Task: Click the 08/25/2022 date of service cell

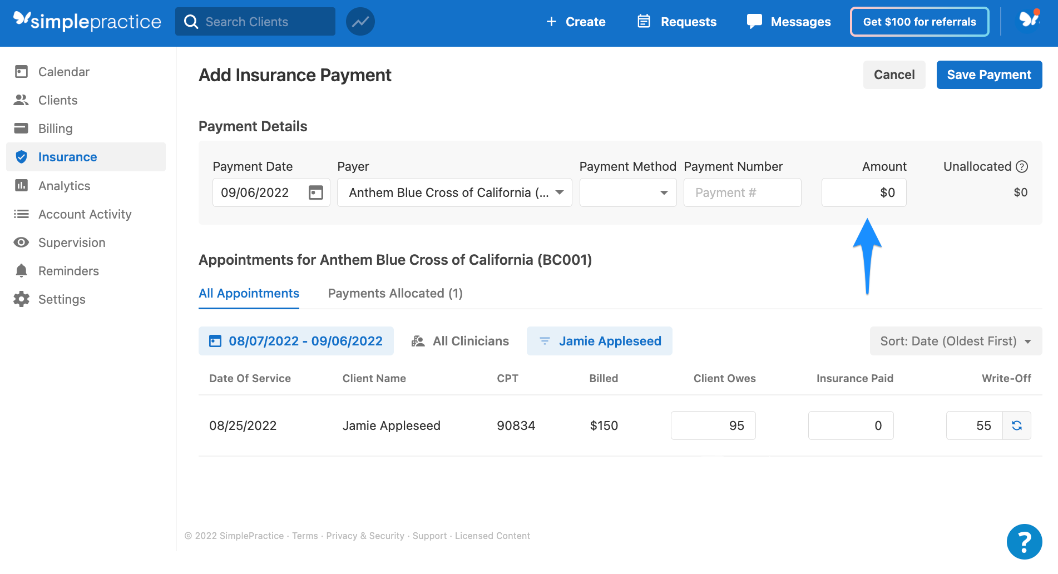Action: [x=243, y=425]
